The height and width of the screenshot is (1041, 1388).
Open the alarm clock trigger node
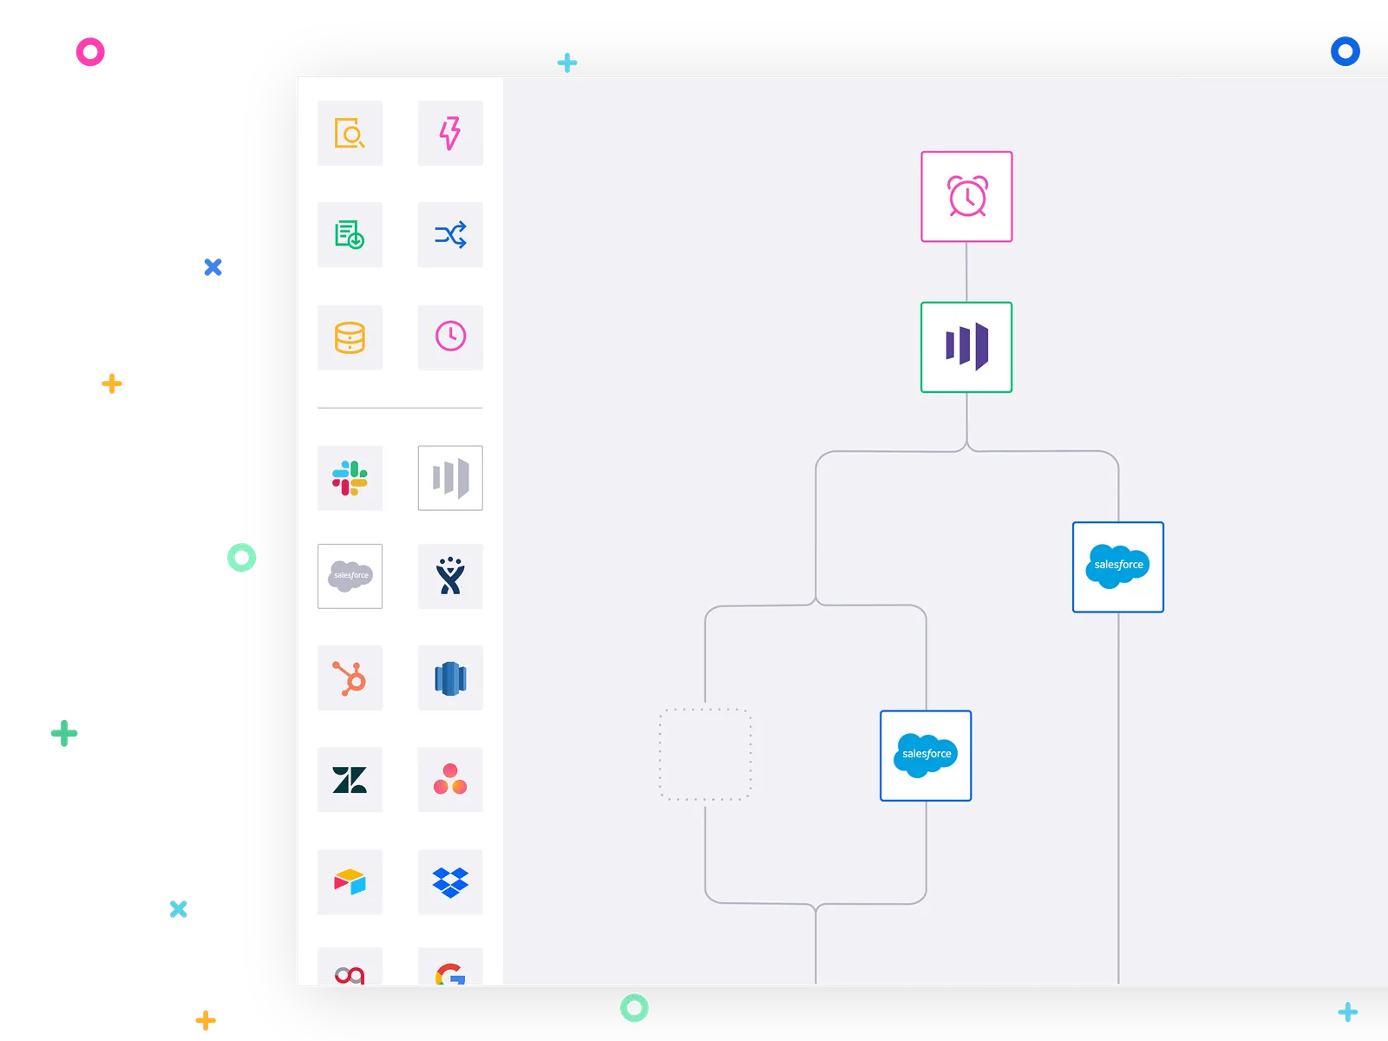[x=966, y=197]
